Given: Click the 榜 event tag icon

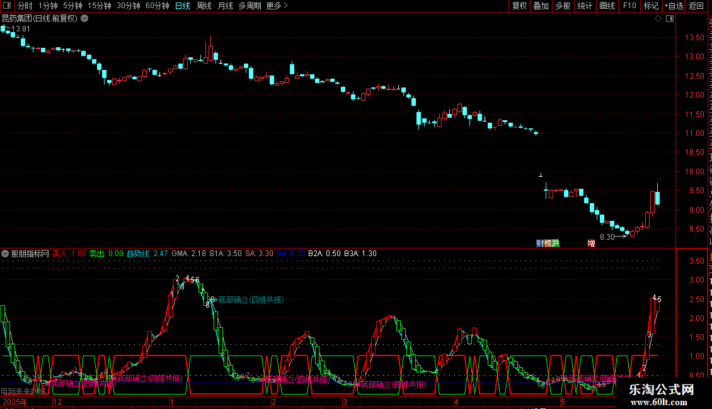Looking at the screenshot, I should click(x=548, y=244).
